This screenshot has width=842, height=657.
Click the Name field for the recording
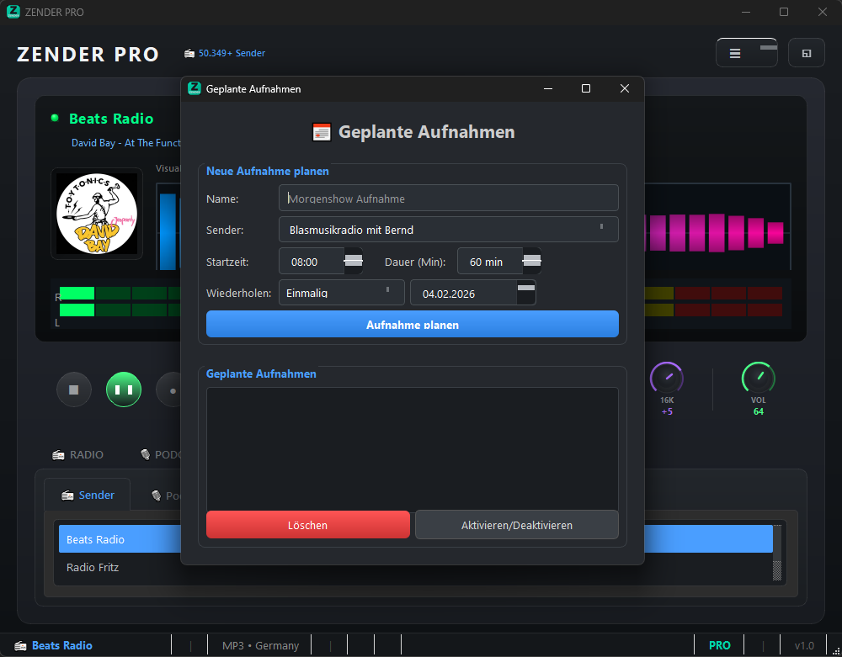tap(448, 199)
